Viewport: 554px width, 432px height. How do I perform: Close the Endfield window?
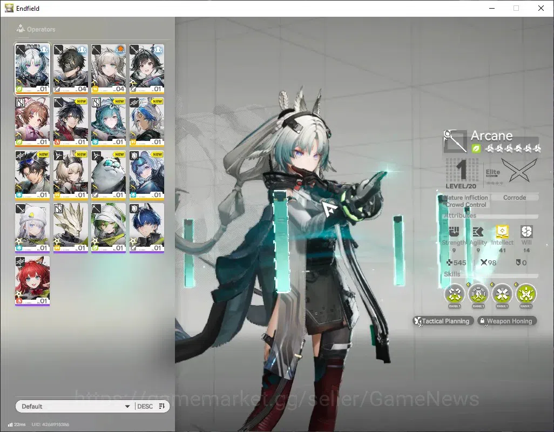pyautogui.click(x=541, y=8)
